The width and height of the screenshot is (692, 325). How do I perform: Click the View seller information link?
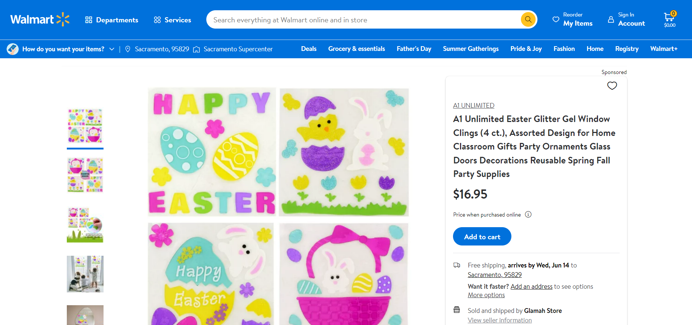(499, 320)
